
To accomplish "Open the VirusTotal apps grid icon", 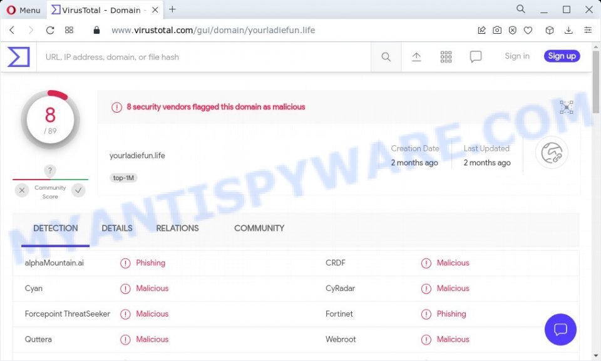I will coord(446,57).
